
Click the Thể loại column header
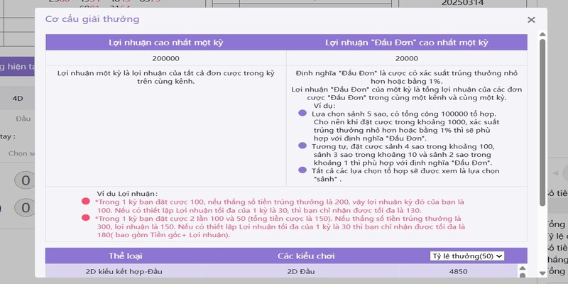(x=126, y=256)
